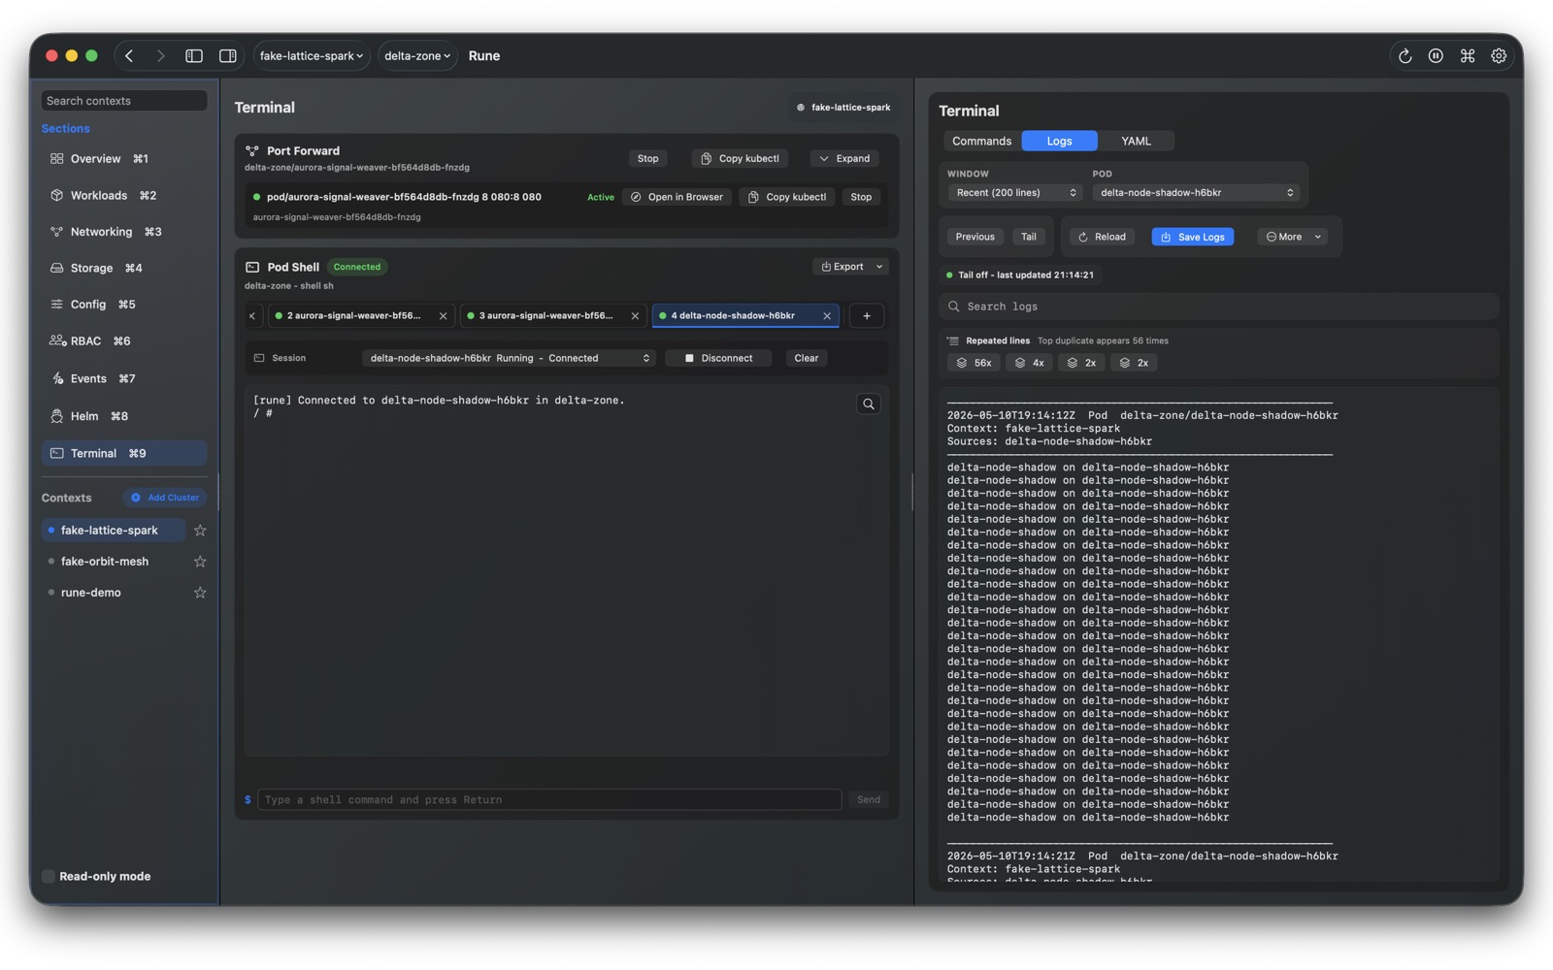The width and height of the screenshot is (1553, 970).
Task: Star the fake-orbit-mesh context
Action: click(x=200, y=562)
